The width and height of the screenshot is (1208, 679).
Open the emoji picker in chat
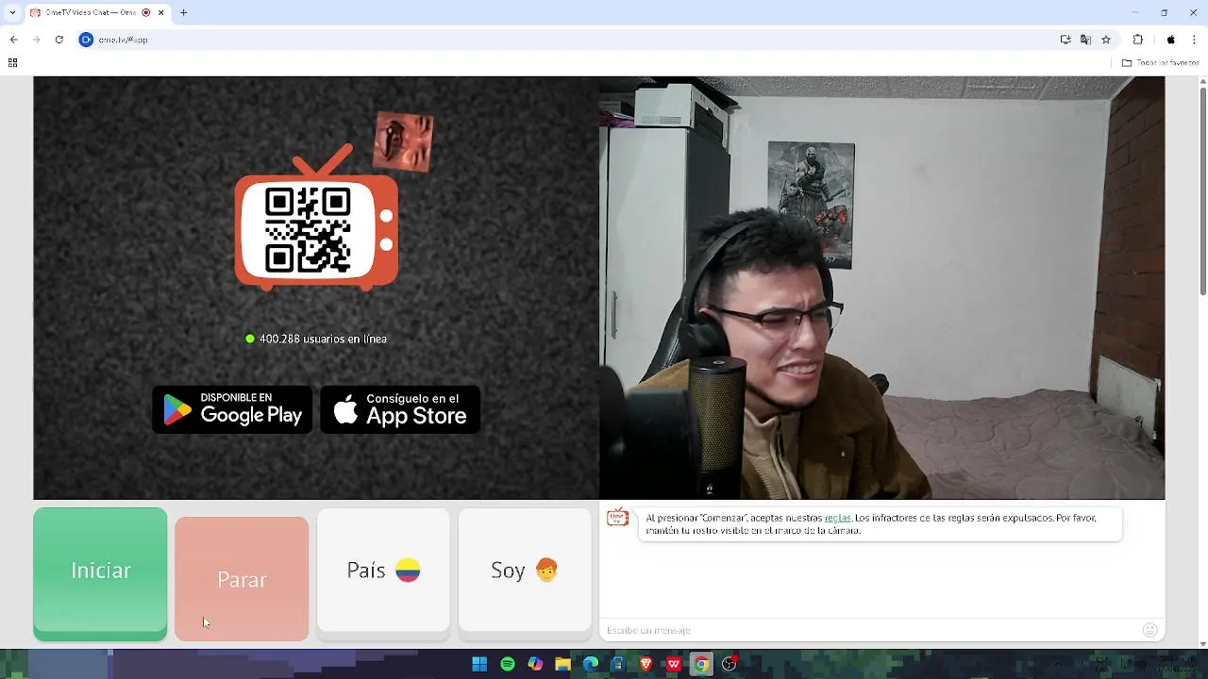pyautogui.click(x=1149, y=630)
